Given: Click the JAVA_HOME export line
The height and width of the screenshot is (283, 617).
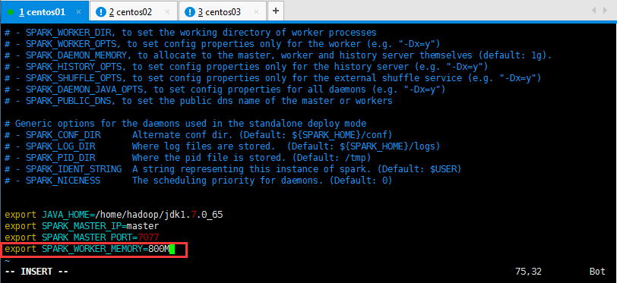Looking at the screenshot, I should (x=114, y=215).
